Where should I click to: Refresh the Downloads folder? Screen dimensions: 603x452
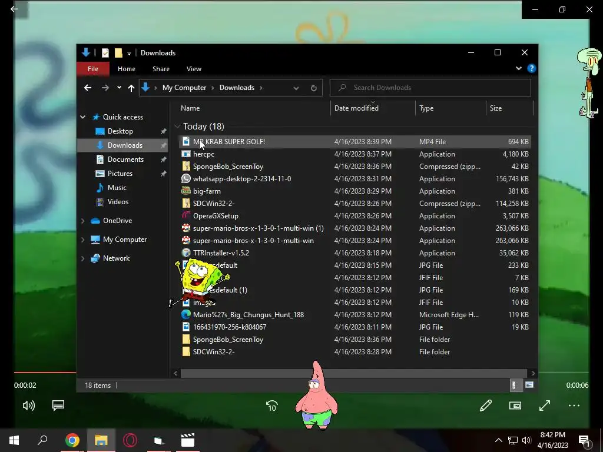coord(313,88)
